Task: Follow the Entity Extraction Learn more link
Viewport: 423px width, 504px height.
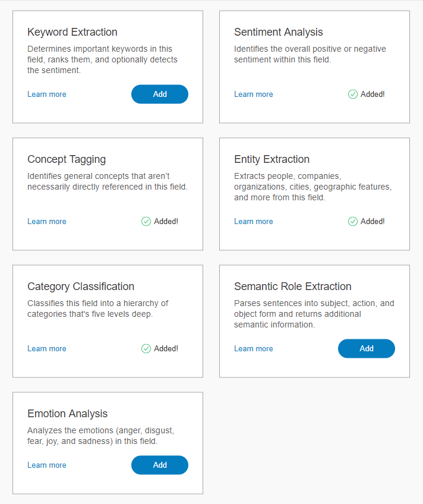Action: pyautogui.click(x=254, y=221)
